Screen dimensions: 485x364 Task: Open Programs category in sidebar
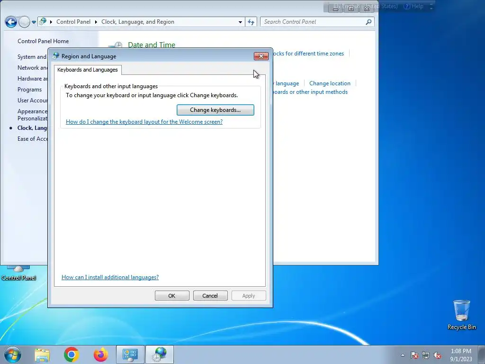pyautogui.click(x=29, y=90)
